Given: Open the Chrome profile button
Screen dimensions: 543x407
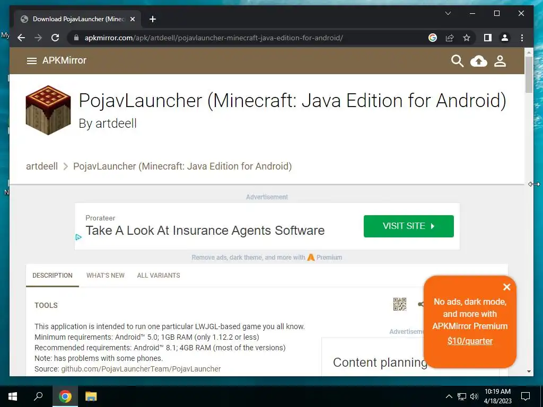Looking at the screenshot, I should pyautogui.click(x=505, y=38).
